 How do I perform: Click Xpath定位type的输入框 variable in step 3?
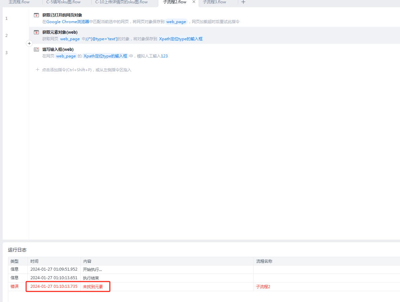coord(105,56)
